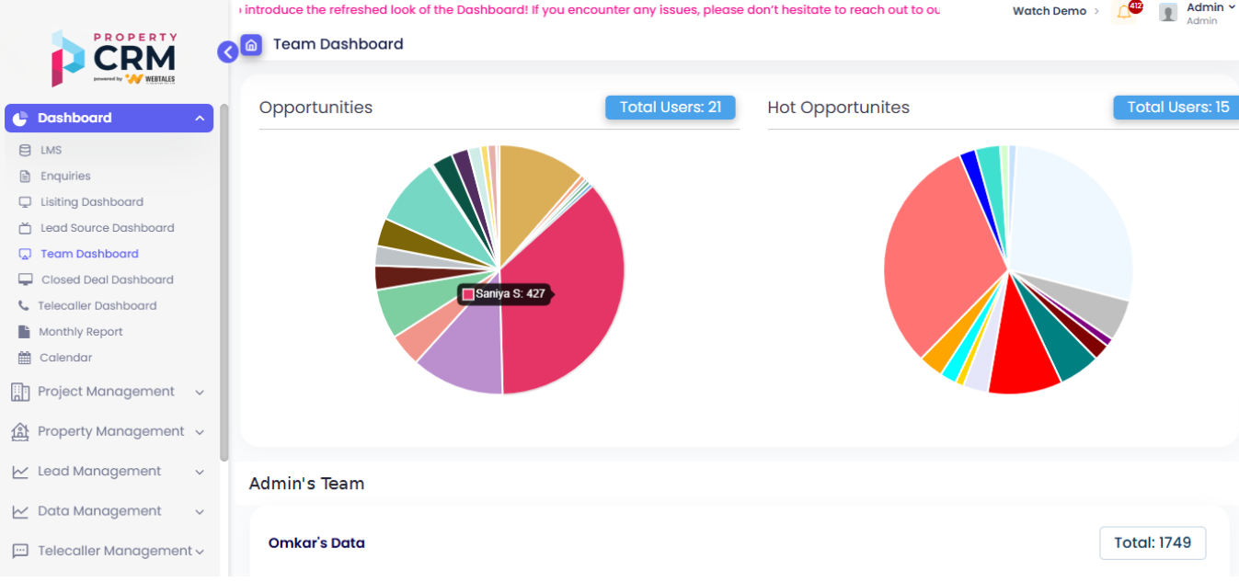Click the LMS database icon
Viewport: 1239px width, 582px height.
(x=25, y=150)
